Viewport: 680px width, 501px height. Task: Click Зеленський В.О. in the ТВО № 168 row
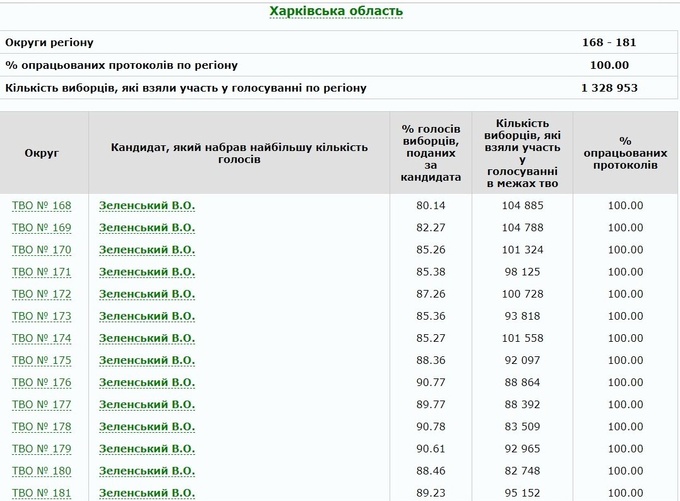(147, 206)
